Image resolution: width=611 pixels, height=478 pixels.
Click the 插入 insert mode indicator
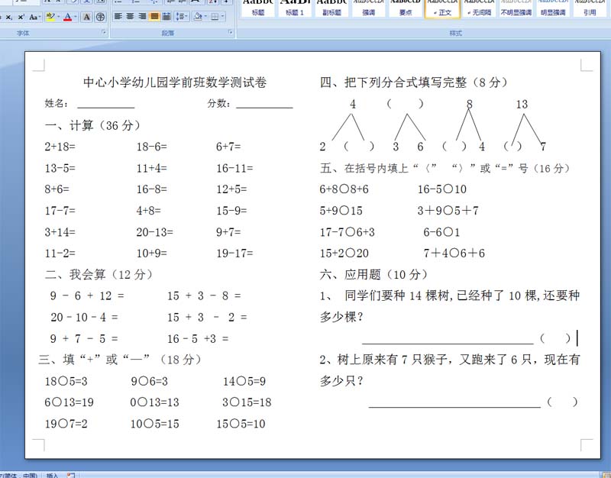[x=52, y=475]
